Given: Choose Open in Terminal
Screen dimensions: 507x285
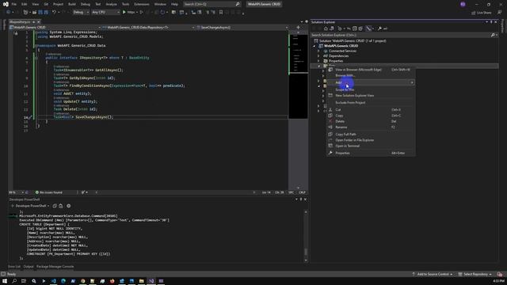Looking at the screenshot, I should (370, 146).
